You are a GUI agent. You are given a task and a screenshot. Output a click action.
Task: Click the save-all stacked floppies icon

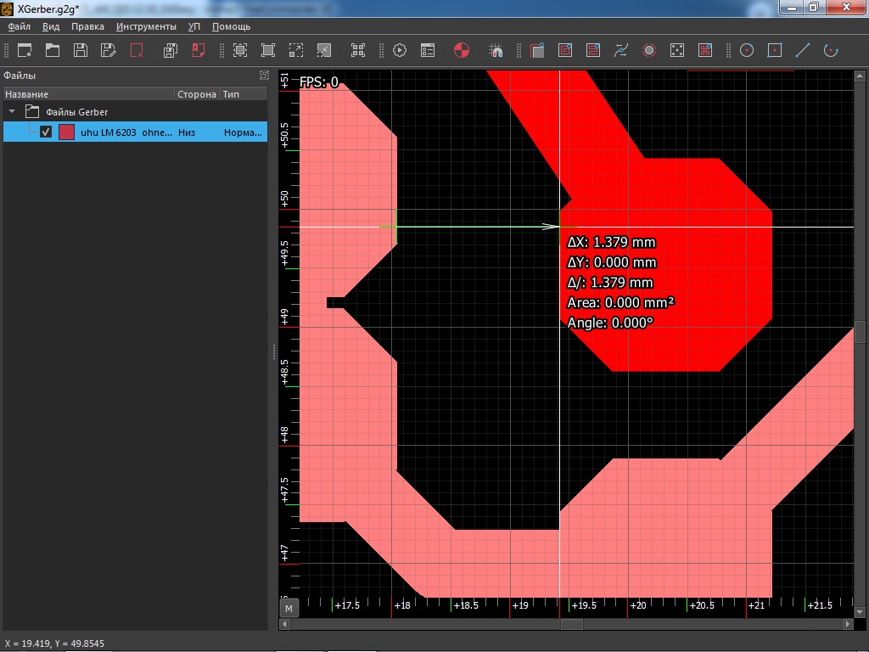[x=170, y=50]
